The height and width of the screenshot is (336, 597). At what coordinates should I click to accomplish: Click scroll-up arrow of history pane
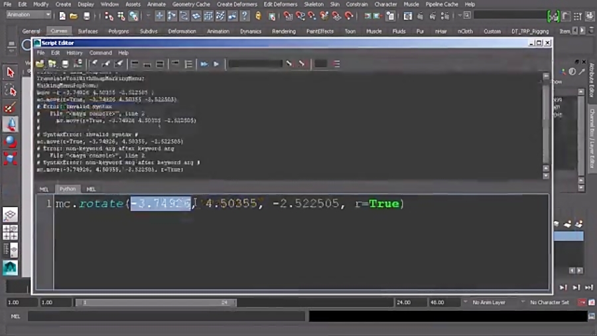(546, 76)
